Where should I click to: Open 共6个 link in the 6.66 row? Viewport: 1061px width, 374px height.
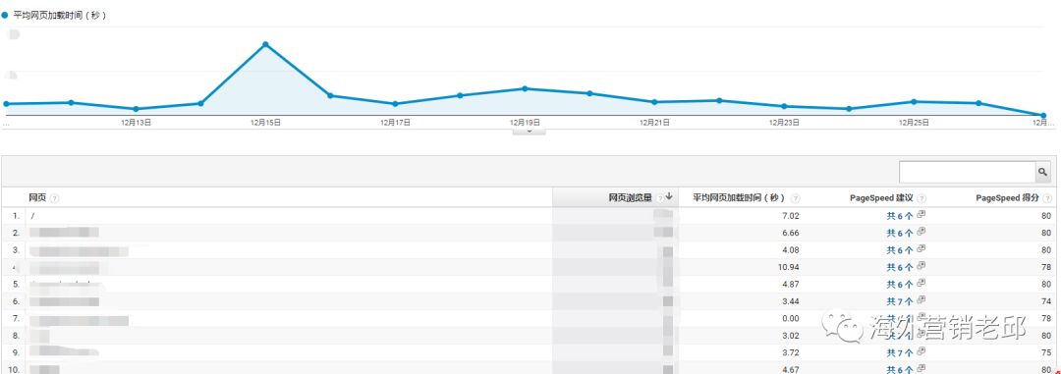coord(900,233)
